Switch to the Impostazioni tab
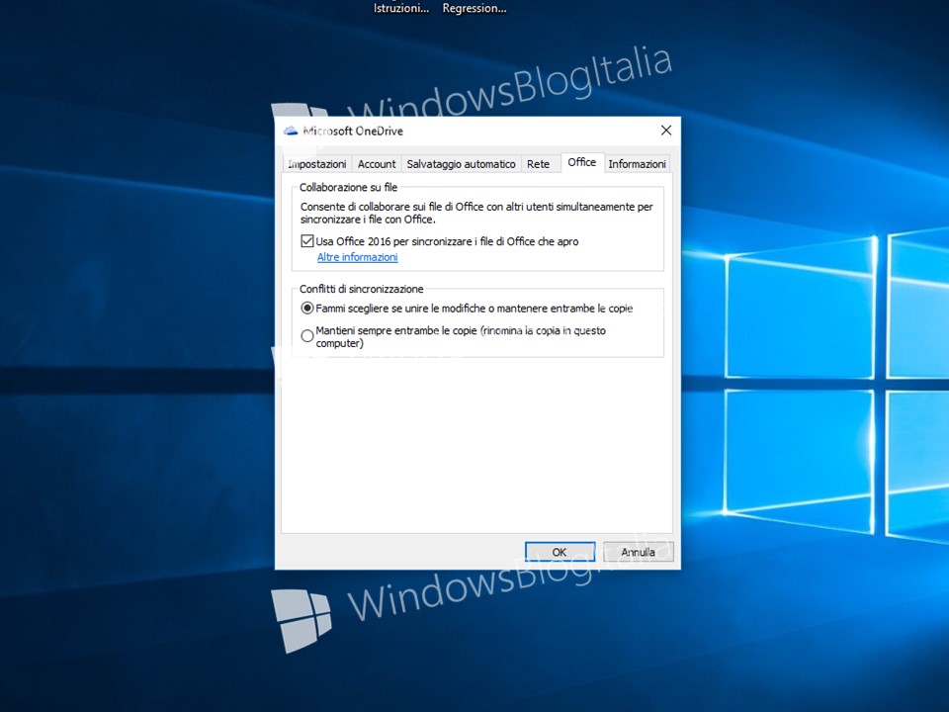 point(317,164)
